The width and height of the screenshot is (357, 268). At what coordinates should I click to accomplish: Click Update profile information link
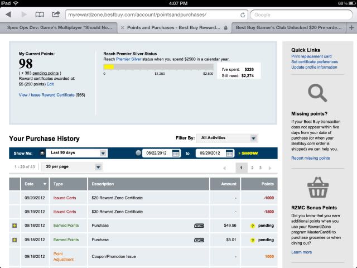coord(314,67)
